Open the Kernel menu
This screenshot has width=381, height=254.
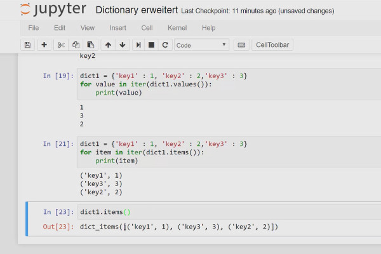coord(177,28)
